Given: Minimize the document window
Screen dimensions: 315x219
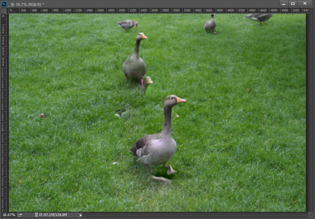Looking at the screenshot, I should tap(283, 4).
